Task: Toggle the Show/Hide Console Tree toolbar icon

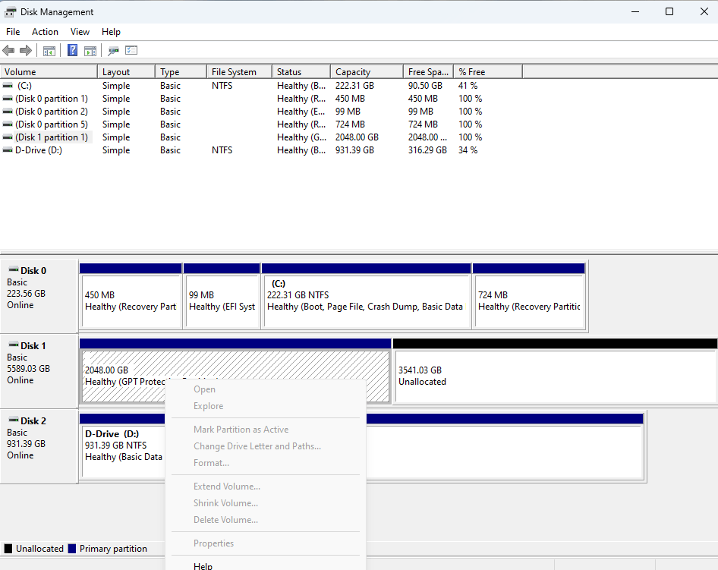Action: coord(49,50)
